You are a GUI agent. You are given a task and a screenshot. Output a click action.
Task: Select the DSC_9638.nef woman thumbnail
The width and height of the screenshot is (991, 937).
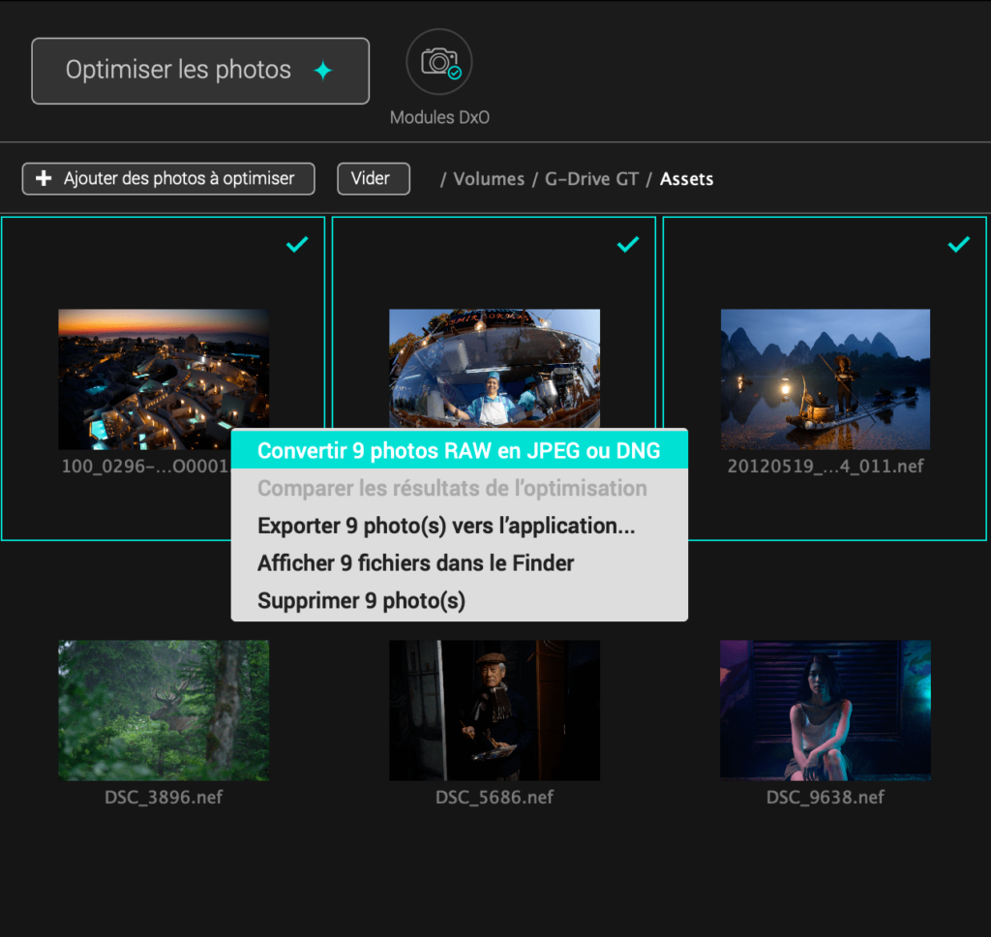click(826, 710)
